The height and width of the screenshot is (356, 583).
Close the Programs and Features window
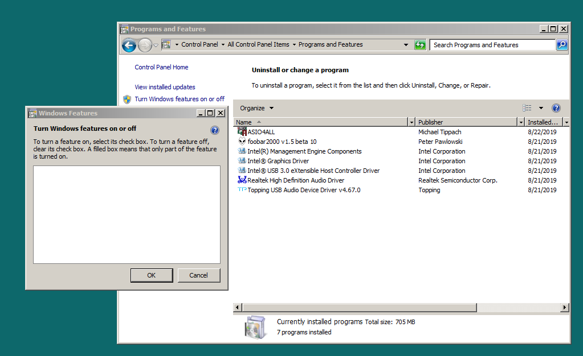[564, 29]
